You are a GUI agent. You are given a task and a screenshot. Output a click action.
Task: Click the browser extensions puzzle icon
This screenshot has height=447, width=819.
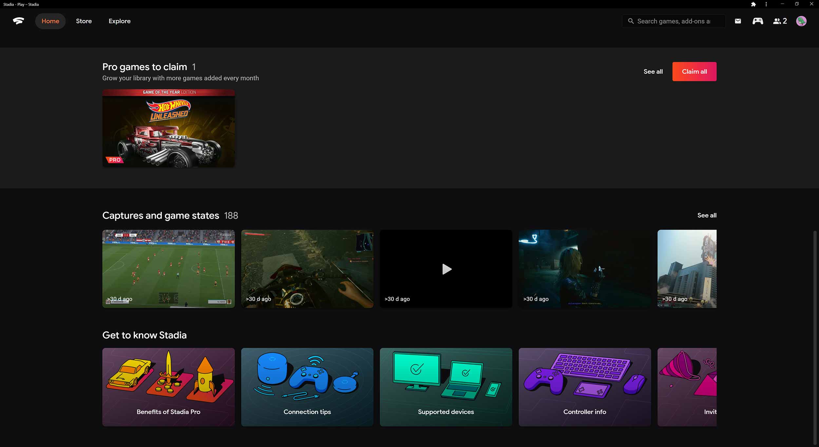(753, 4)
